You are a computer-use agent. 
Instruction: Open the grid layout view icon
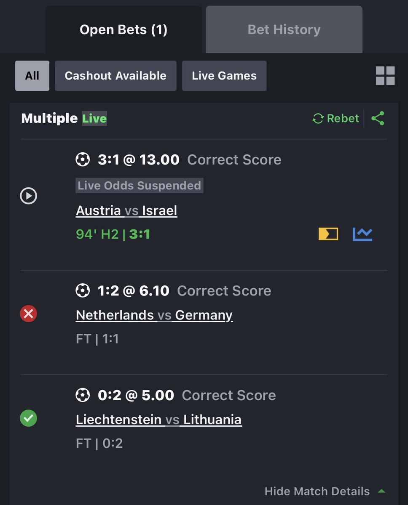385,76
